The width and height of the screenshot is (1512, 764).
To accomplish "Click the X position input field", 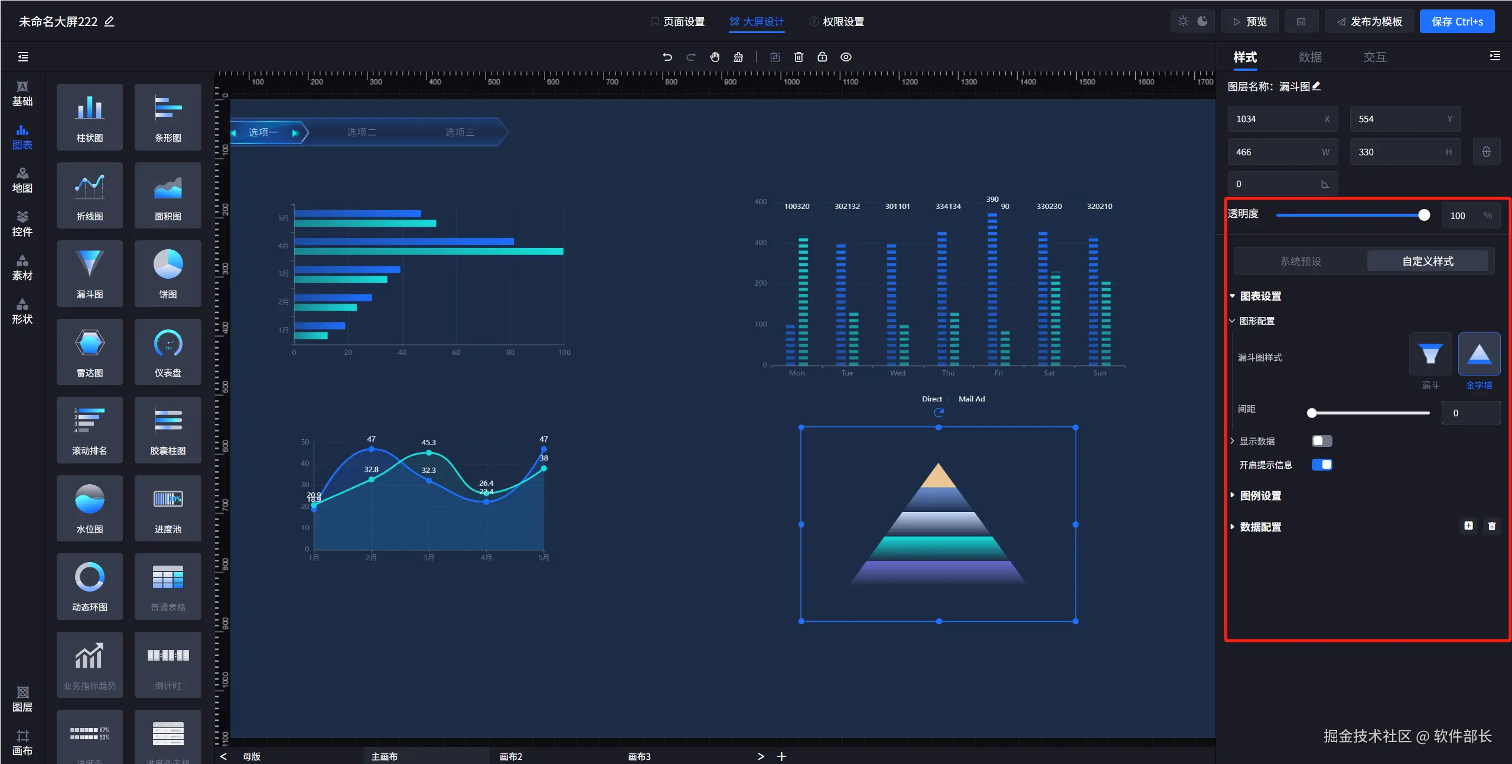I will coord(1276,119).
